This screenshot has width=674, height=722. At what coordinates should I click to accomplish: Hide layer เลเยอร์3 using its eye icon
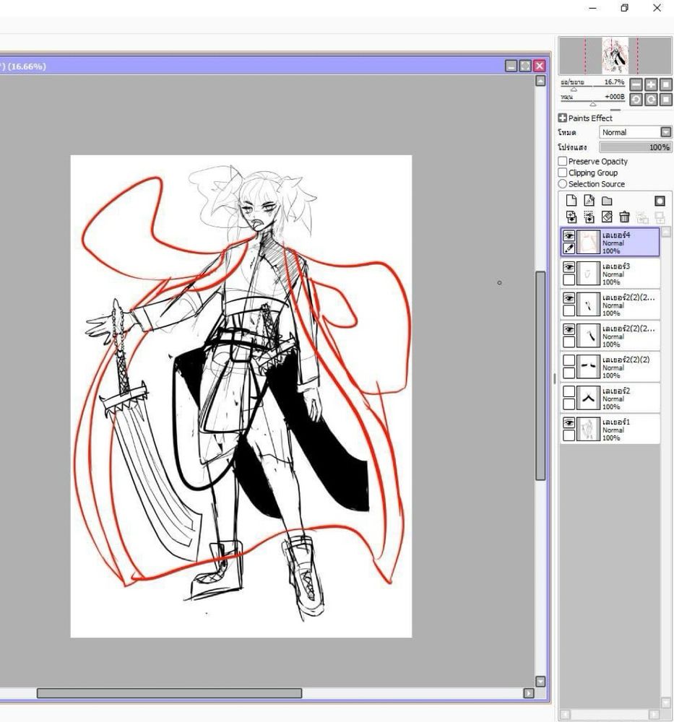[x=569, y=267]
